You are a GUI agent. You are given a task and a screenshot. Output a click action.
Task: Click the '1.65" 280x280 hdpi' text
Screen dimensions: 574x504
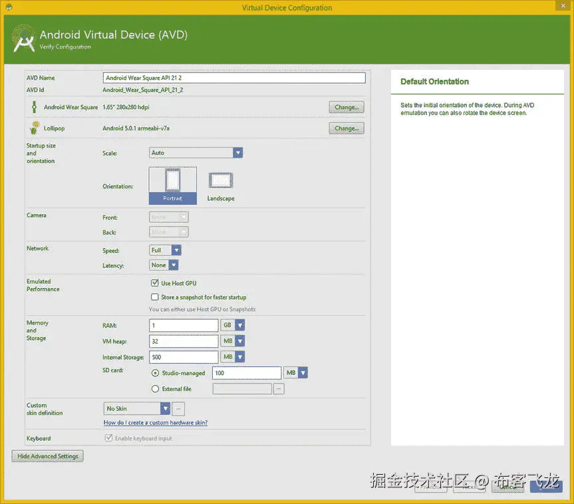point(126,107)
